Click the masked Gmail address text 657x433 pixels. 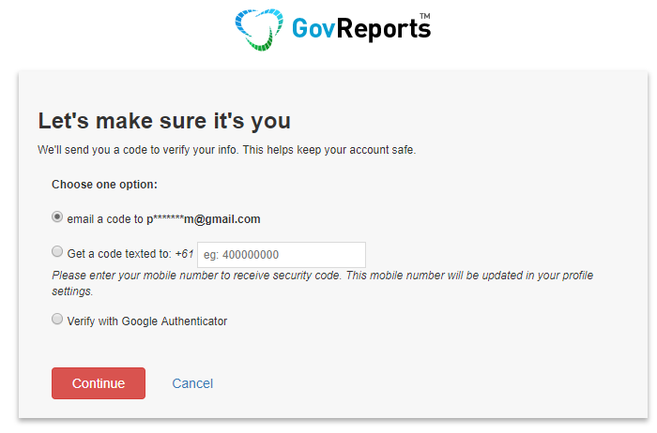pos(204,219)
